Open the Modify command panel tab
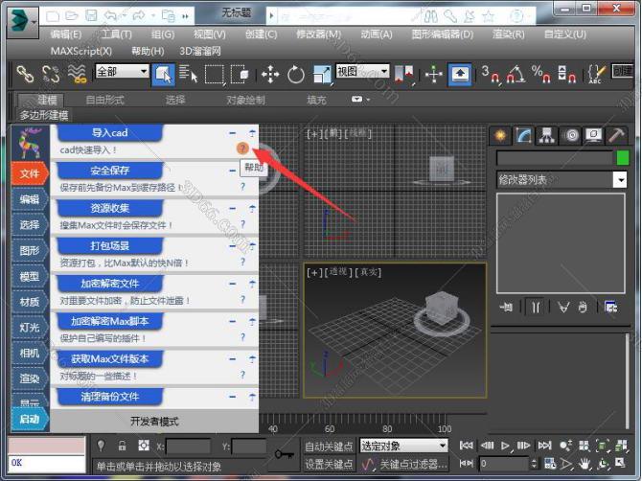This screenshot has width=642, height=481. point(524,135)
